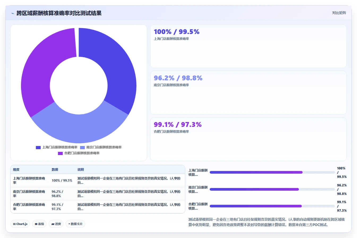Open the 100% / 99.5% Shanghai data card
The width and height of the screenshot is (357, 238).
coord(248,46)
